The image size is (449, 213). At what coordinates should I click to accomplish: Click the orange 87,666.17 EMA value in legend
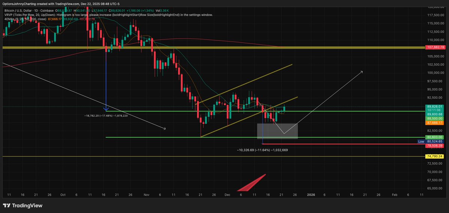54,19
